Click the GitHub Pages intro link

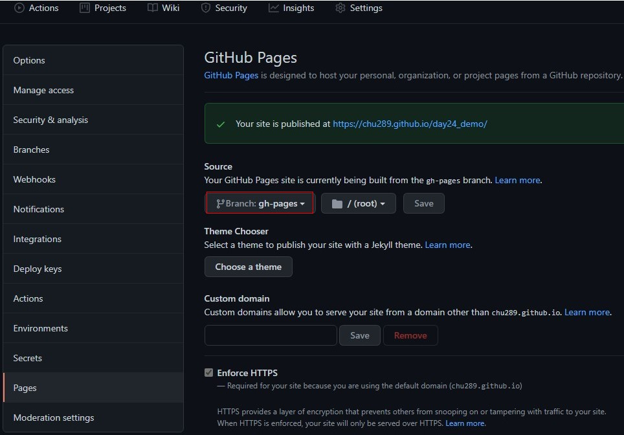(x=231, y=75)
